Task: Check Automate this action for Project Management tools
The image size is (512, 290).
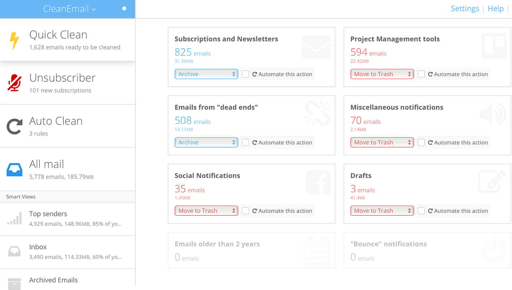Action: (x=421, y=74)
